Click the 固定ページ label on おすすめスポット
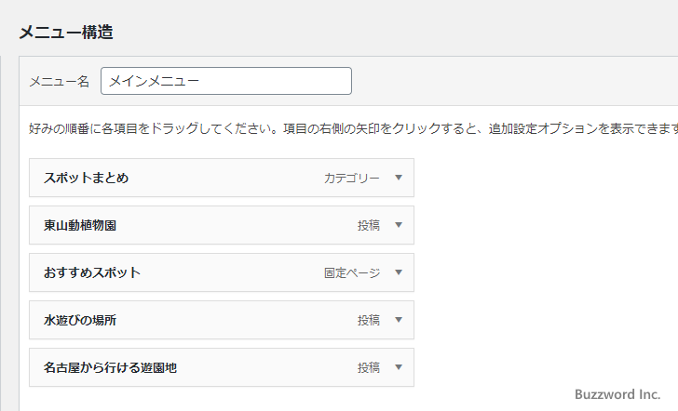Image resolution: width=678 pixels, height=411 pixels. tap(352, 272)
